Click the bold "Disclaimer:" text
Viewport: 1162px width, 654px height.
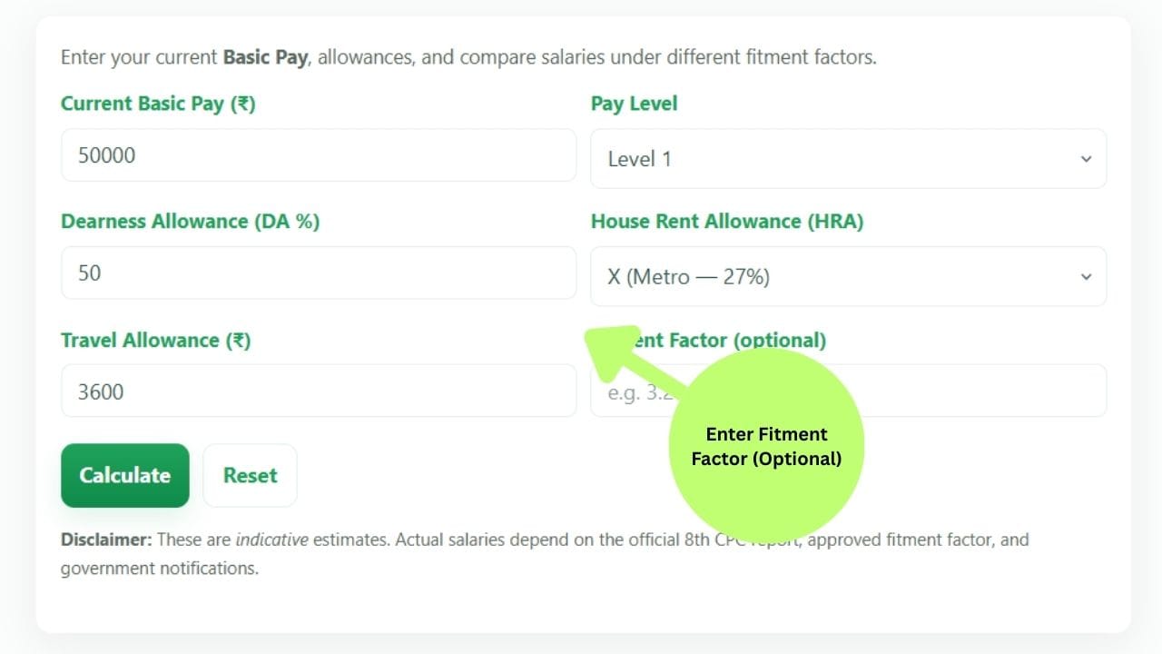105,540
